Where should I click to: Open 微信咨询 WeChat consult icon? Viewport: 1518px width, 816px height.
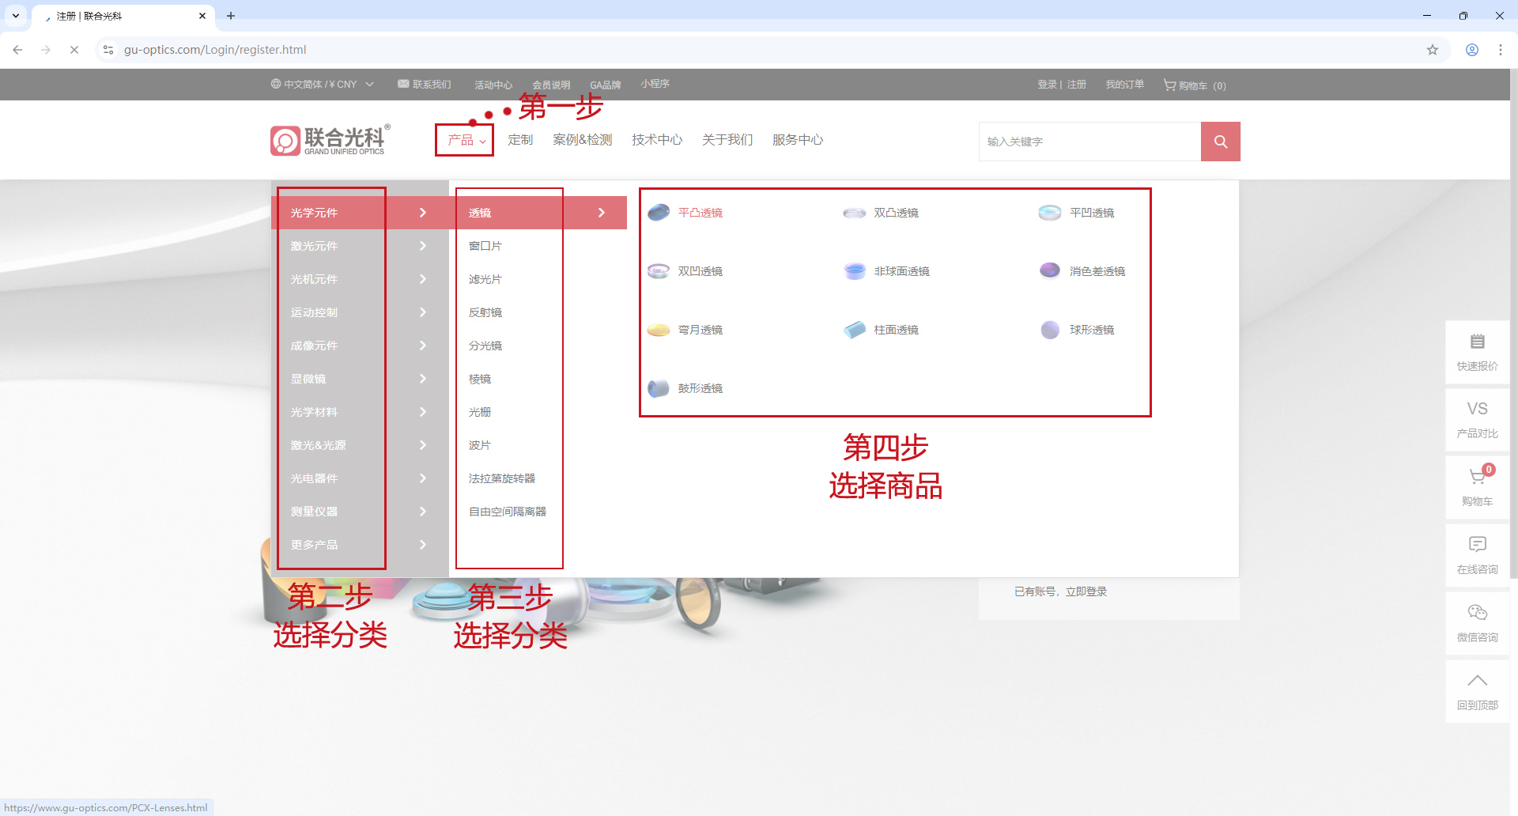point(1477,622)
